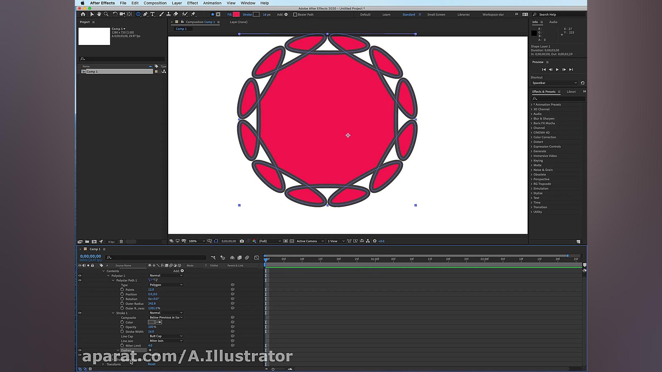
Task: Open the Type Polygon dropdown
Action: (x=166, y=284)
